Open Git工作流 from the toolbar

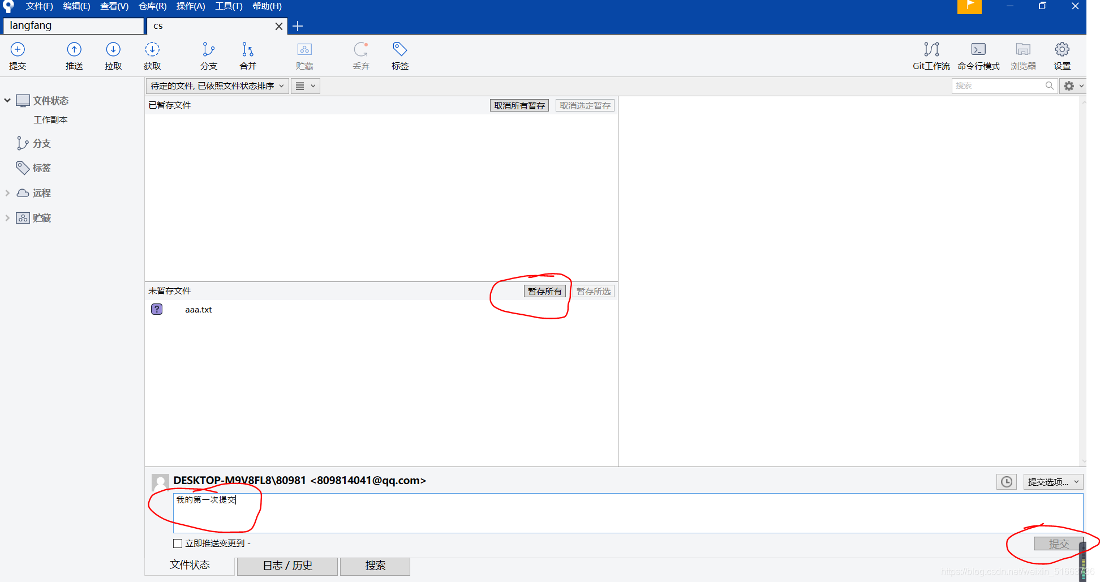pos(931,55)
